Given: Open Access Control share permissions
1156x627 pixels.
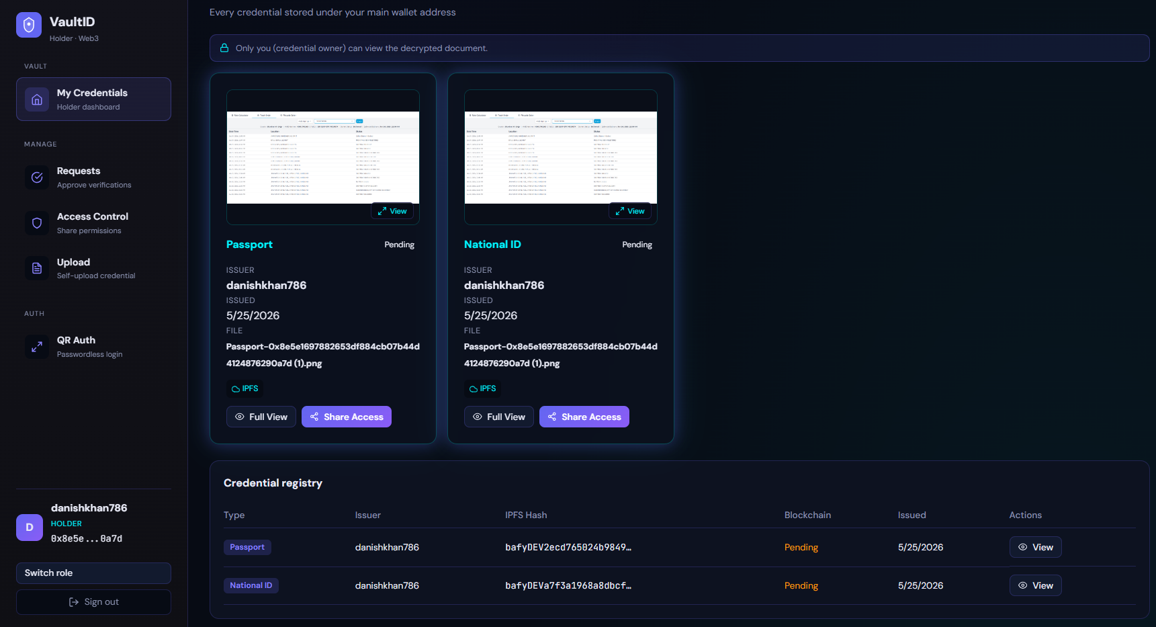Looking at the screenshot, I should (x=93, y=223).
